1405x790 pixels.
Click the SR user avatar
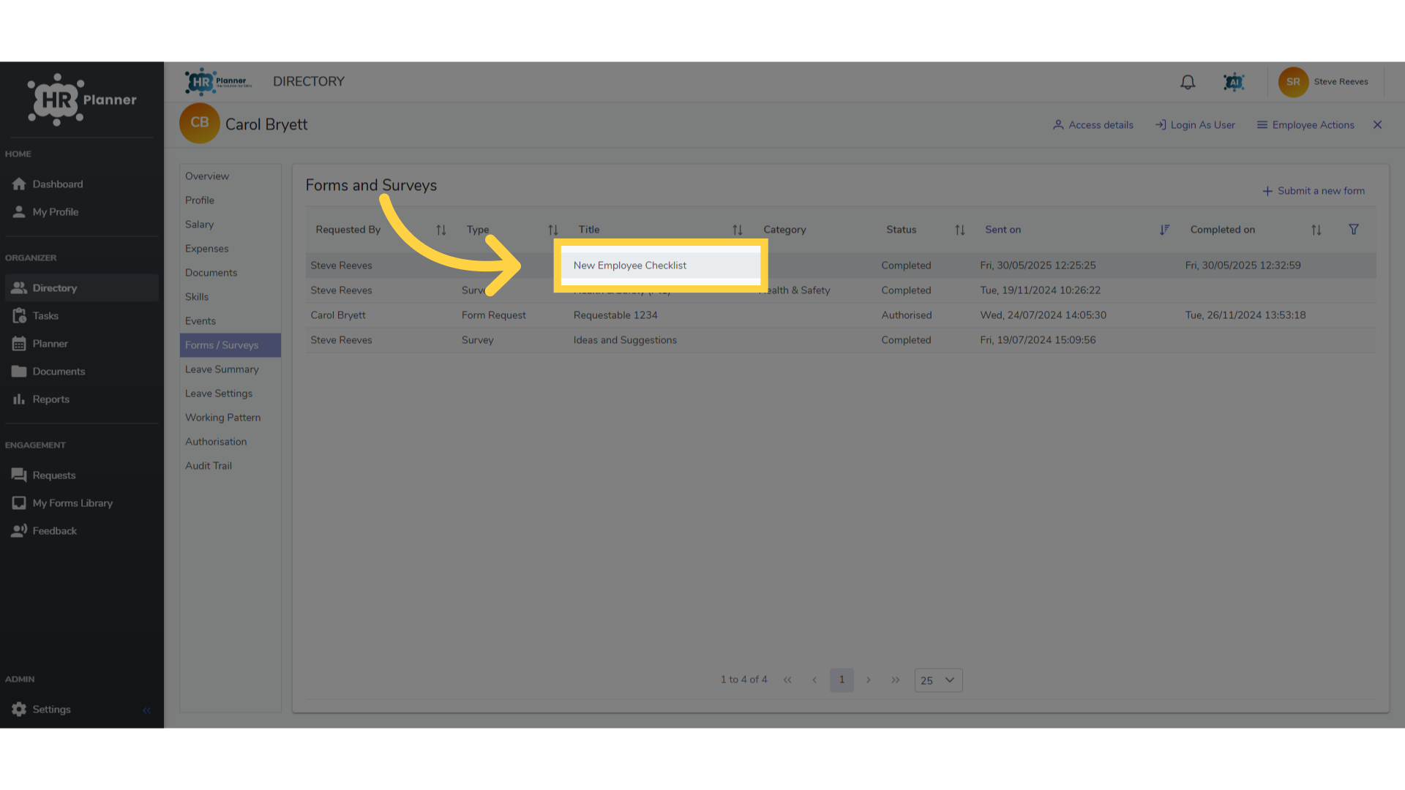tap(1293, 82)
